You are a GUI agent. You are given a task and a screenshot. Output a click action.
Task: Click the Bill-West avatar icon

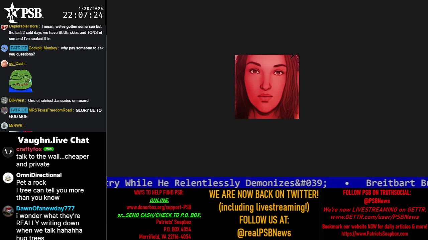tap(4, 100)
